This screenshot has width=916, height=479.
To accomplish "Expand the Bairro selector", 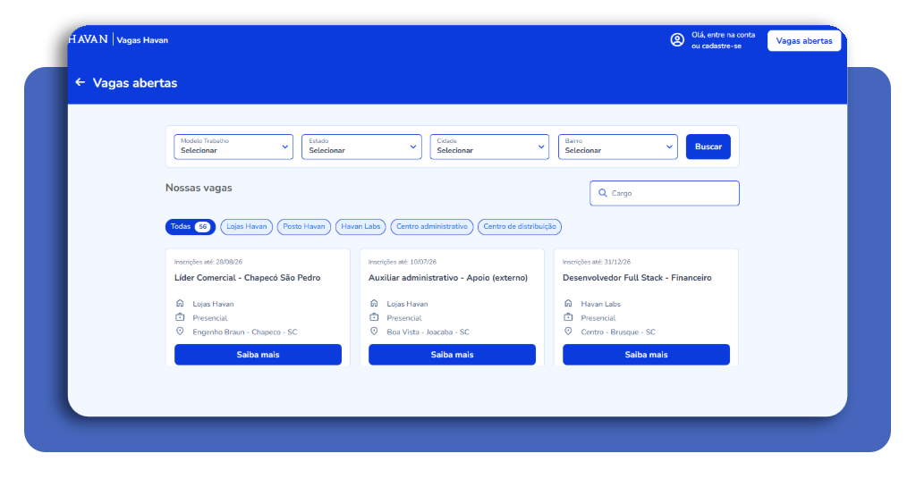I will tap(617, 147).
